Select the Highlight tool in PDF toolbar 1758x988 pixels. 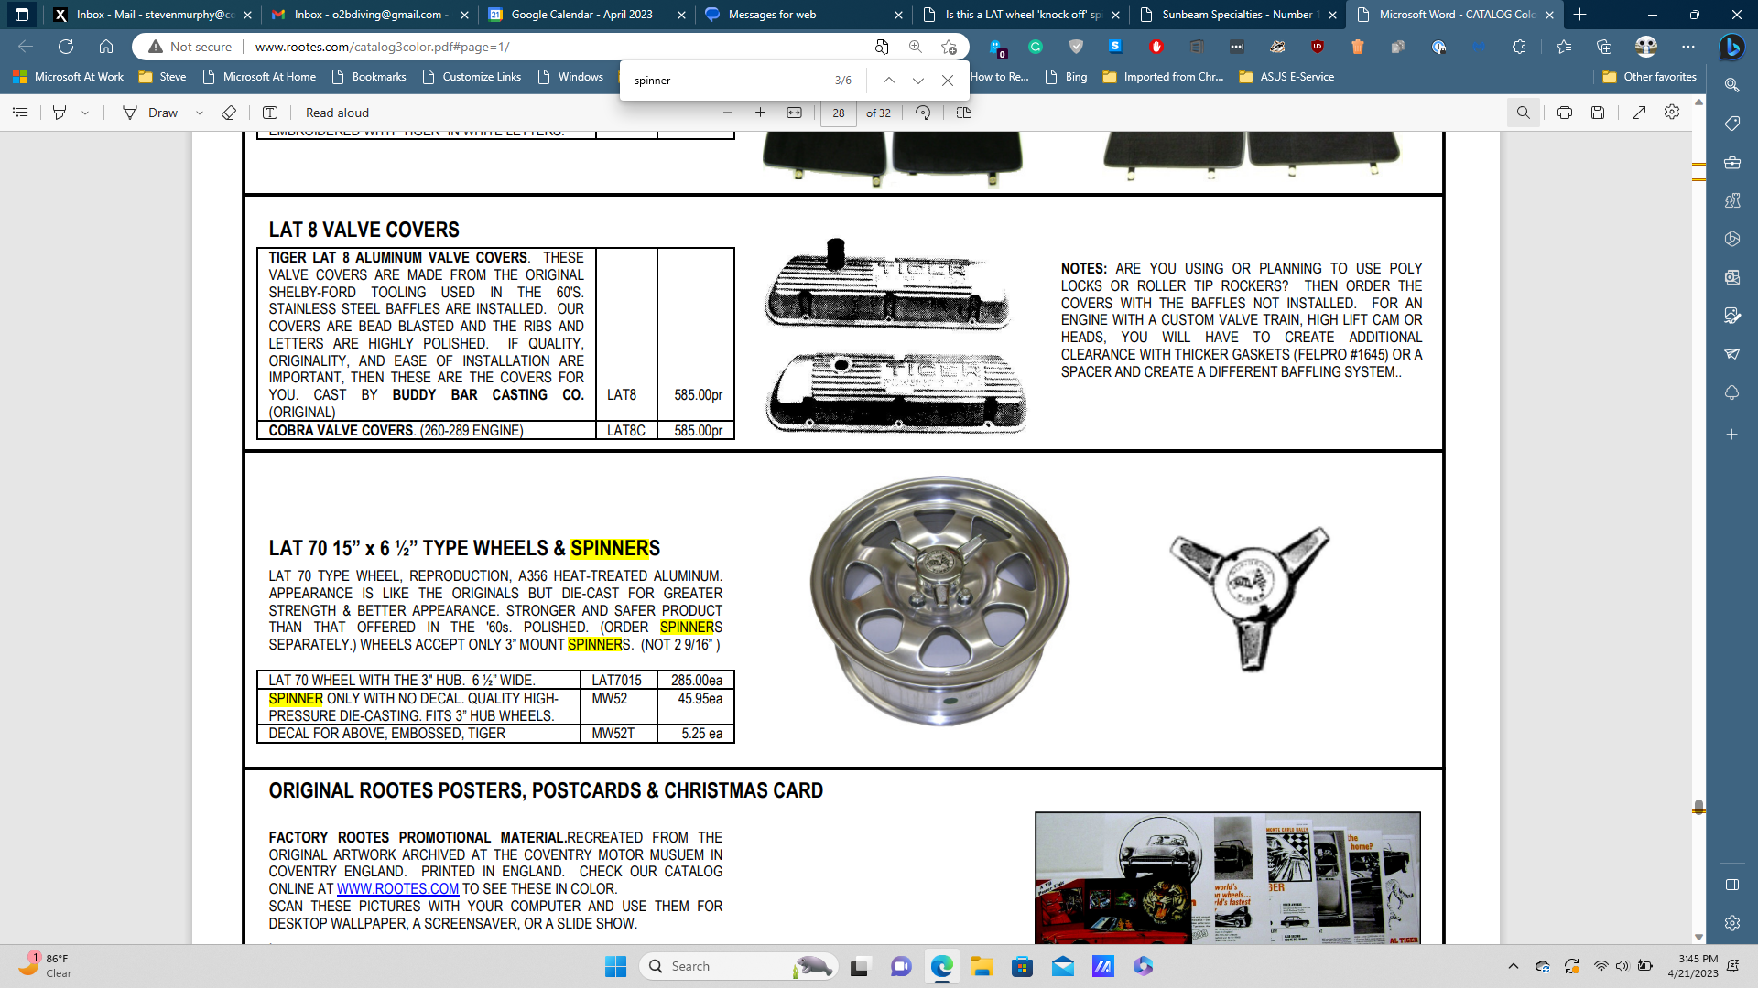coord(60,113)
